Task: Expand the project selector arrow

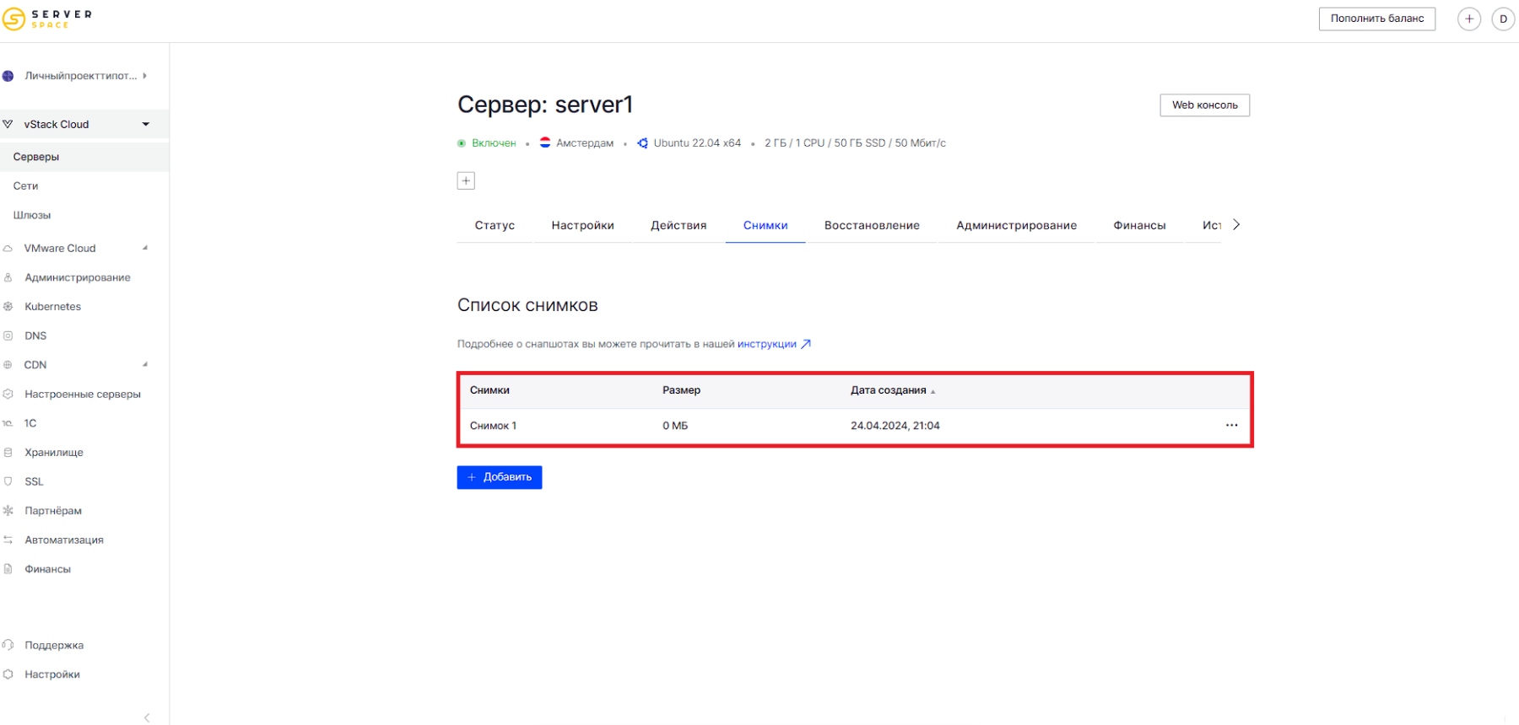Action: (x=144, y=76)
